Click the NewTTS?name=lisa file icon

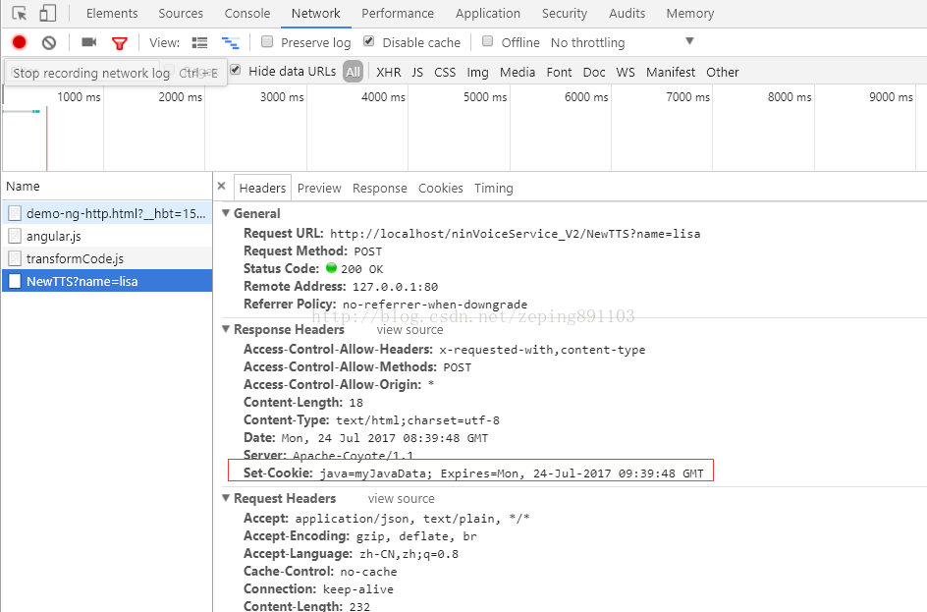(15, 281)
